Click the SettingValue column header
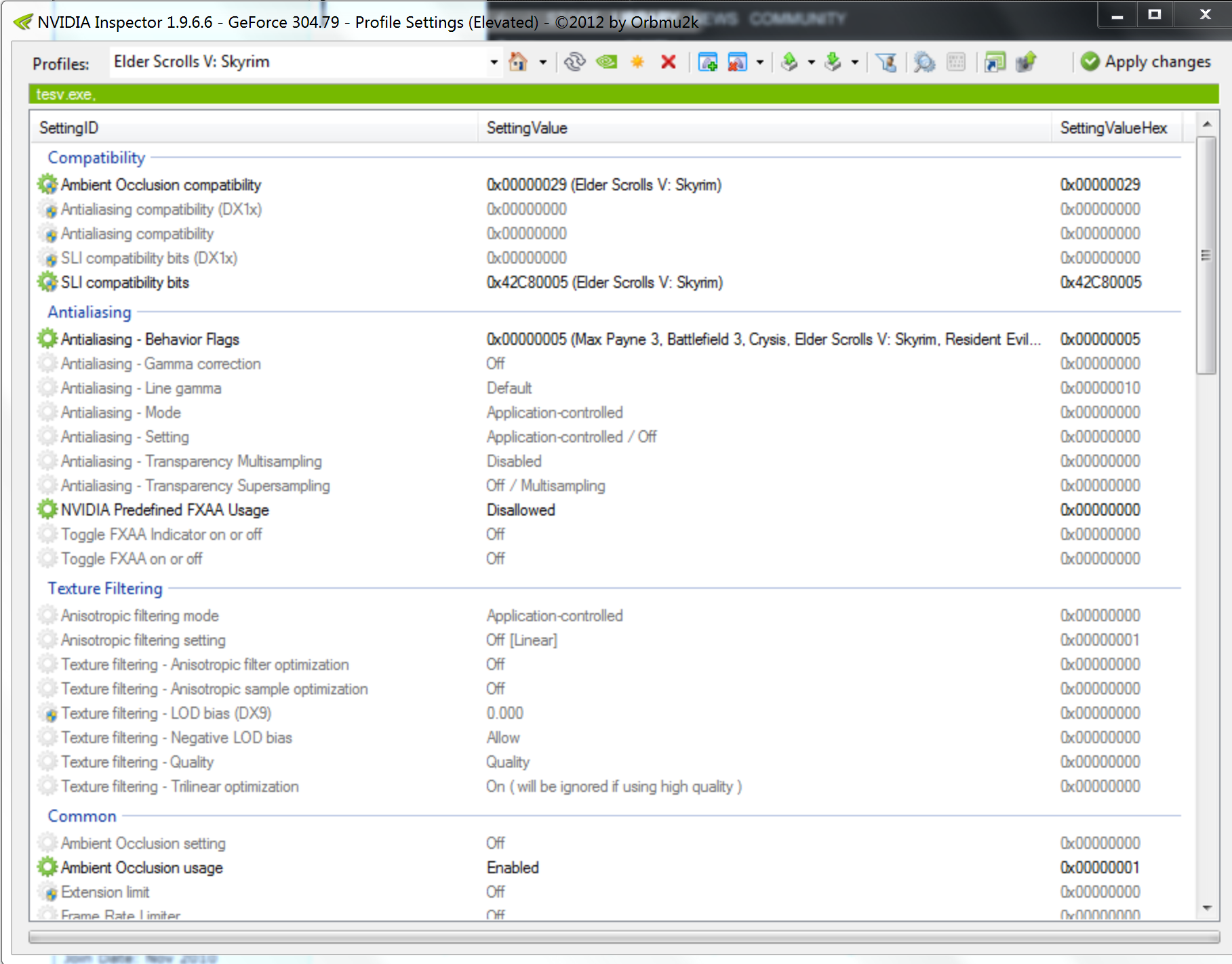This screenshot has height=964, width=1232. (765, 127)
